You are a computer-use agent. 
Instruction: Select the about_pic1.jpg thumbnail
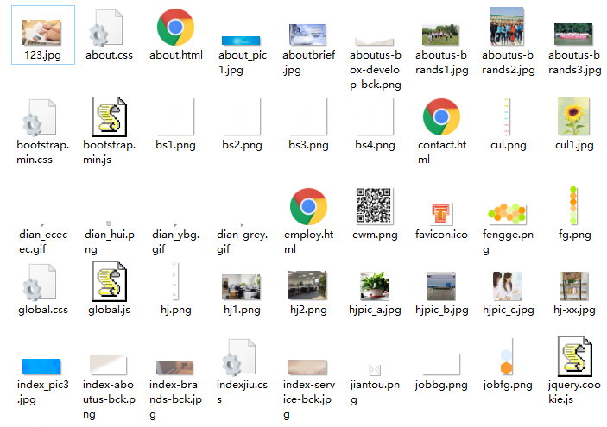coord(241,41)
